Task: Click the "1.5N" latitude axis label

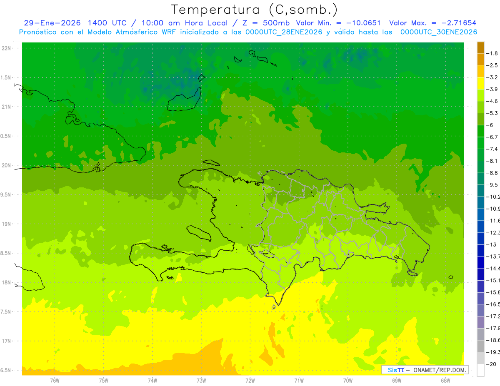Action: pos(6,78)
